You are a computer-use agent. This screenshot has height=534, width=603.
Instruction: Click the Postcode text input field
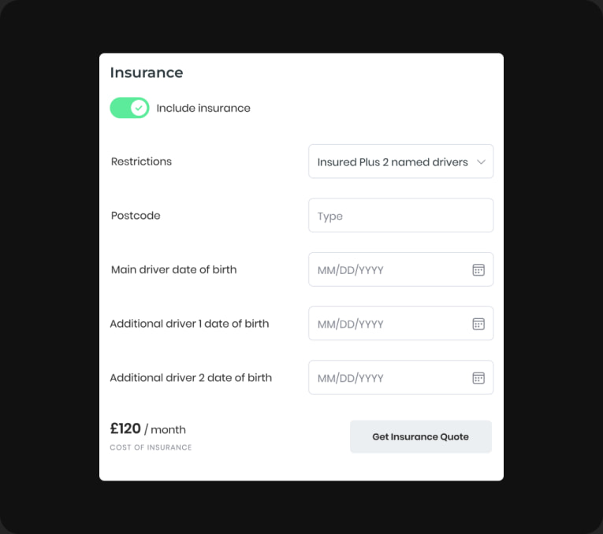(x=400, y=216)
